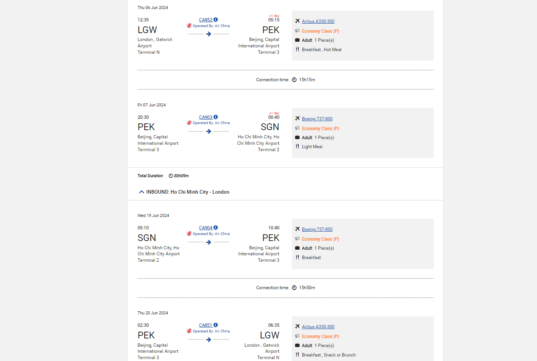Collapse the INBOUND Ho Chi Minh City section

142,192
